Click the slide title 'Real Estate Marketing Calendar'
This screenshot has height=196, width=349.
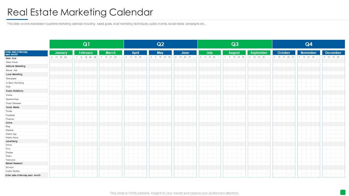[x=80, y=12]
